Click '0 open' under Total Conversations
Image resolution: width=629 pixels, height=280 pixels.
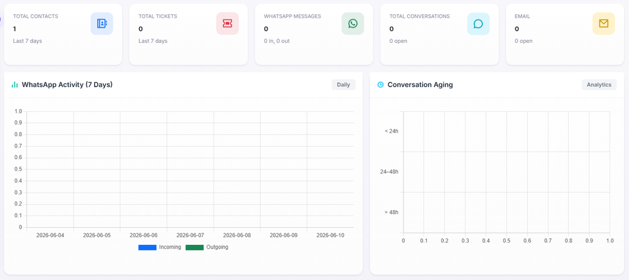pyautogui.click(x=398, y=41)
